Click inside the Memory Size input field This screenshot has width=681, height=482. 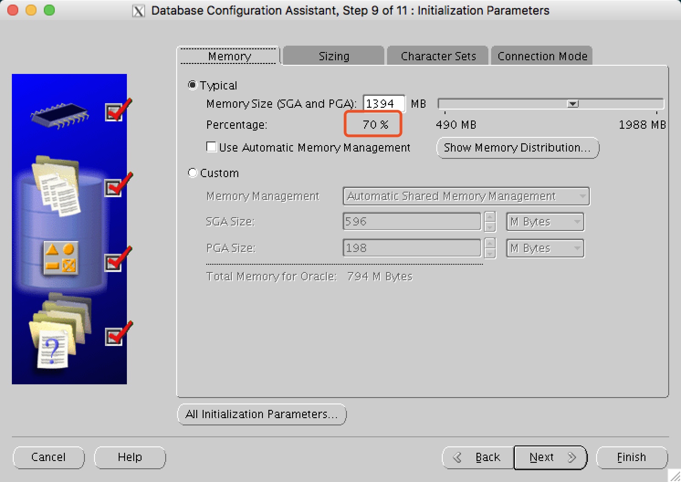point(383,104)
